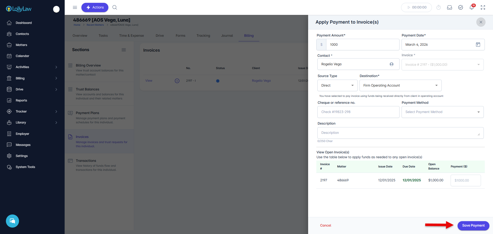Open the Source Type Direct dropdown
Viewport: 493px width, 234px height.
pyautogui.click(x=337, y=86)
